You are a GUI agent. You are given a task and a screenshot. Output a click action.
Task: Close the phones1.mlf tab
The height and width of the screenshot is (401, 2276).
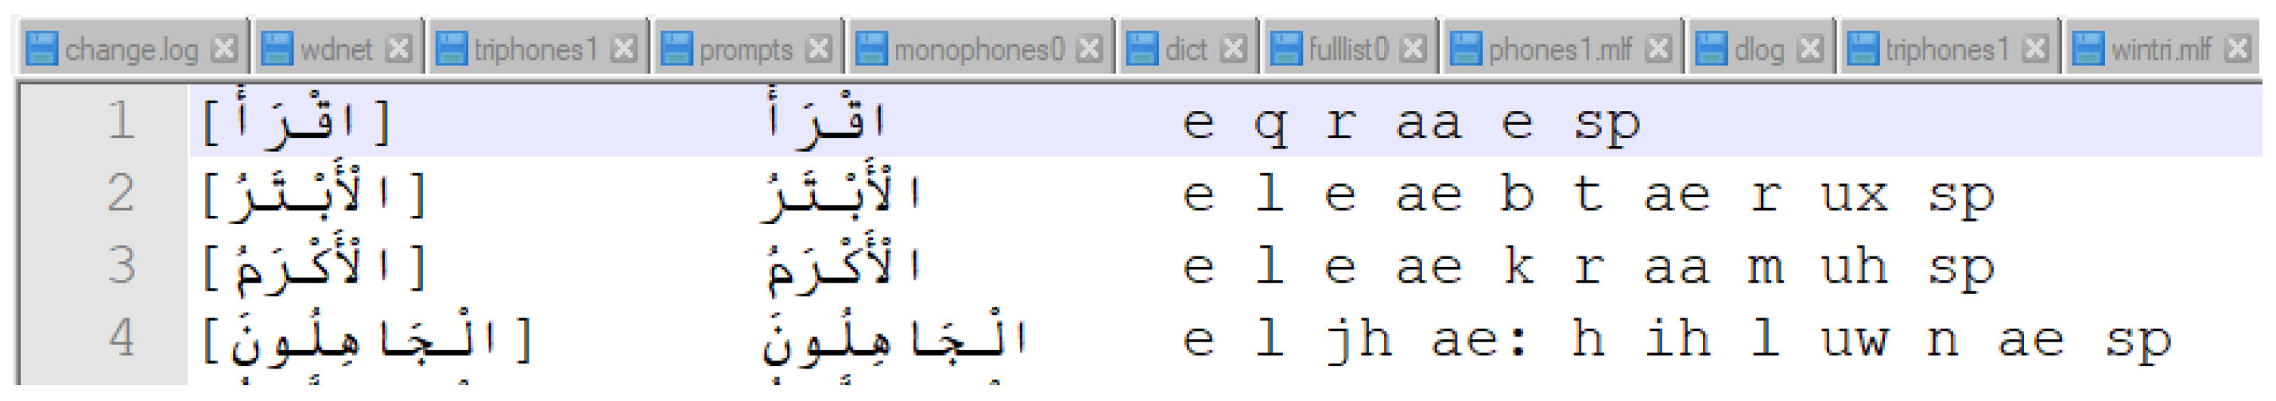[1658, 48]
